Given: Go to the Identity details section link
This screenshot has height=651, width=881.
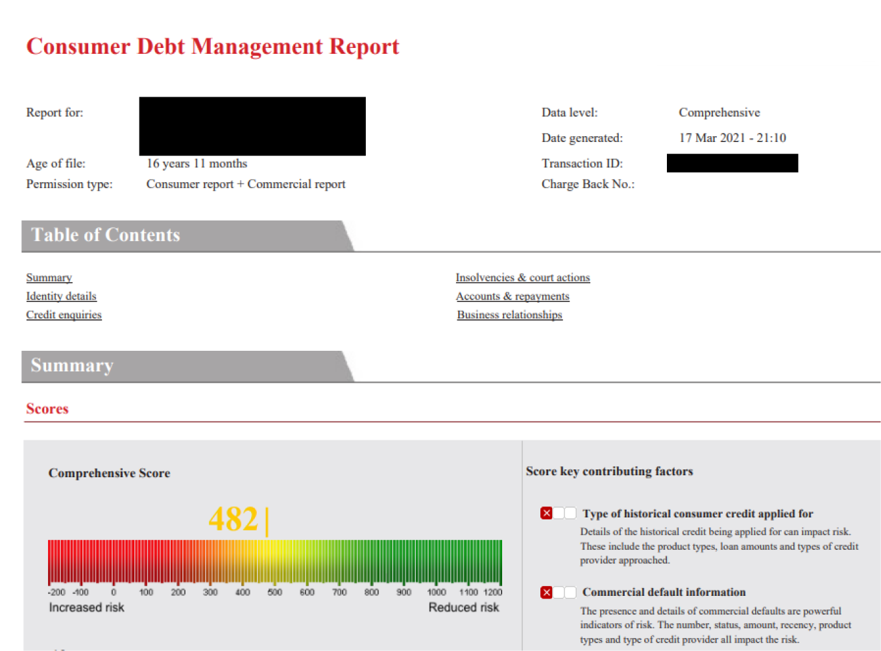Looking at the screenshot, I should [x=61, y=296].
